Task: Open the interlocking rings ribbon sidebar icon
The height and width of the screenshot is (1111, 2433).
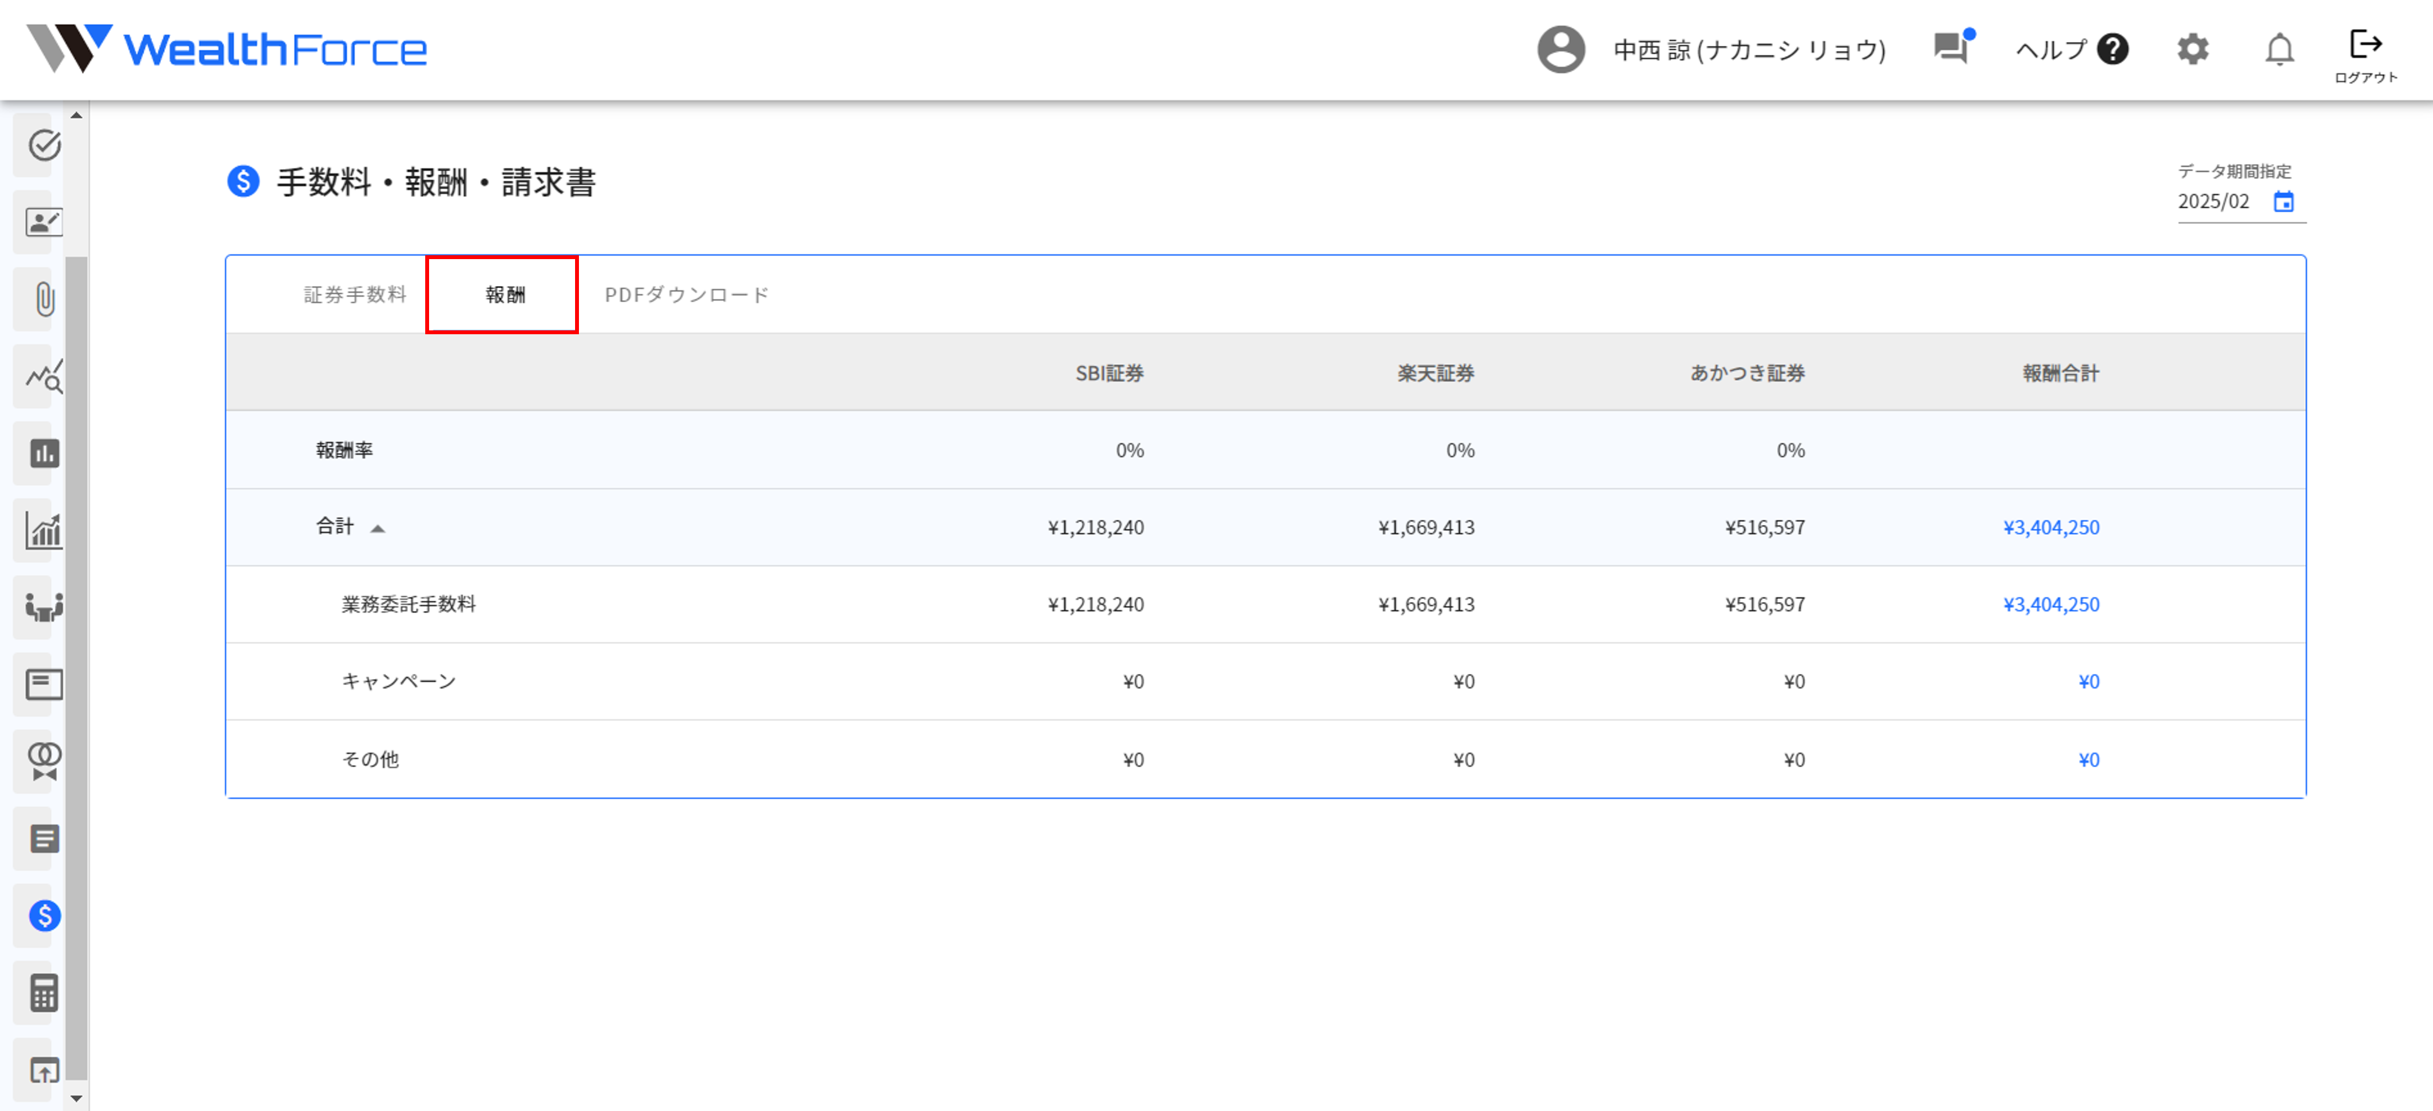Action: pyautogui.click(x=44, y=761)
